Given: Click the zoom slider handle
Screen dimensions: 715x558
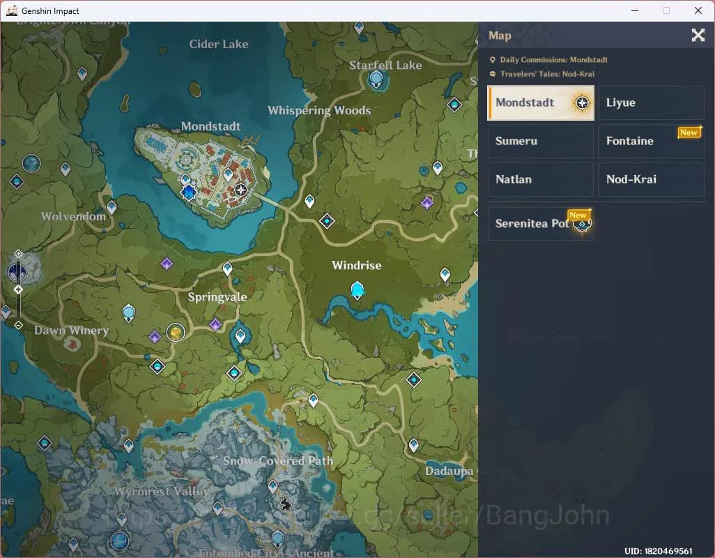Looking at the screenshot, I should [x=18, y=289].
